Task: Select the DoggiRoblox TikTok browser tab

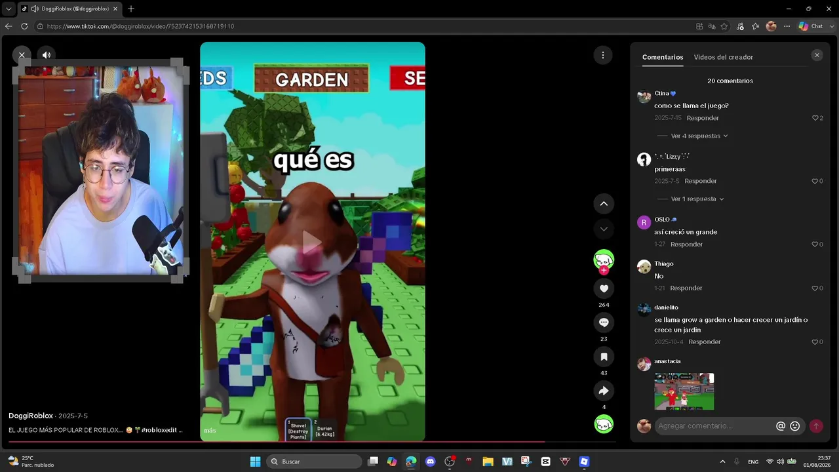Action: [69, 9]
